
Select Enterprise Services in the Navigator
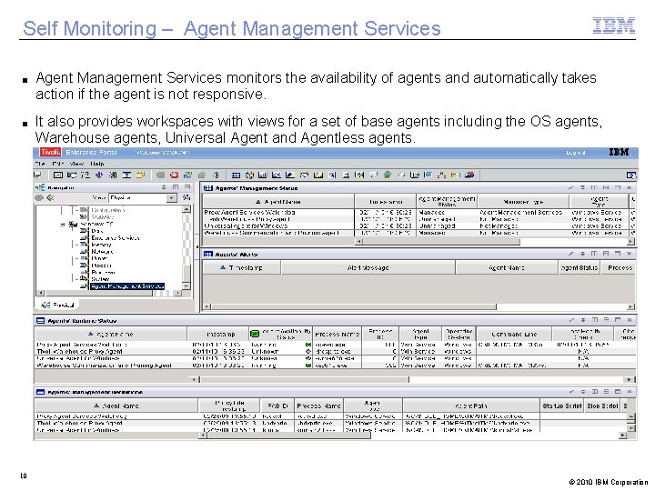116,238
